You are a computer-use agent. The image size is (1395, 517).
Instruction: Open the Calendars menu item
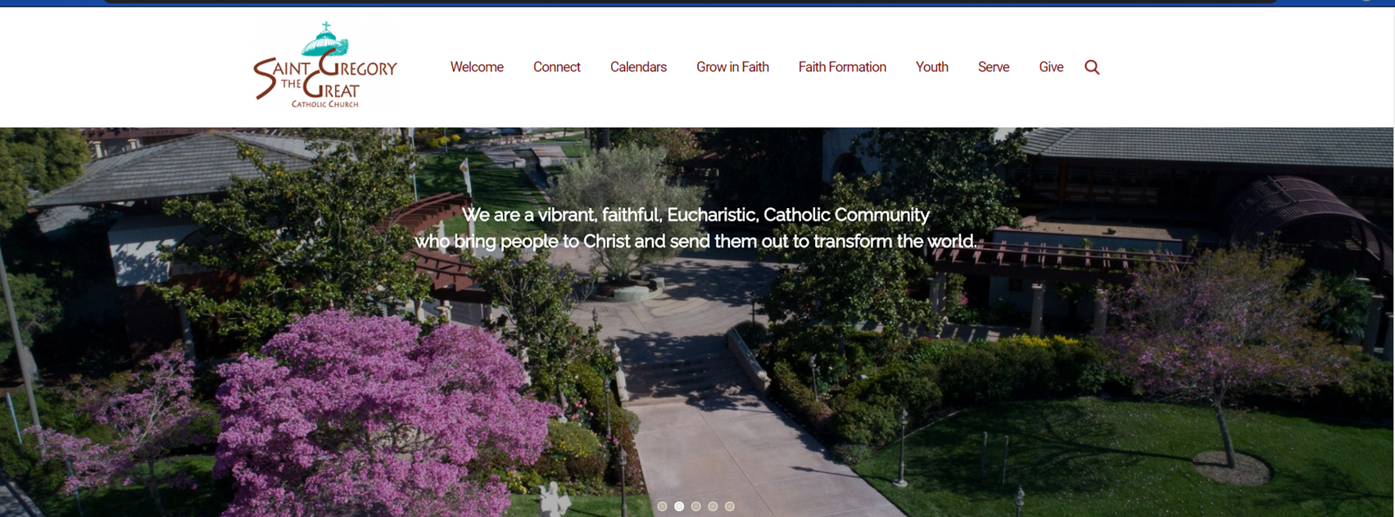(x=638, y=67)
